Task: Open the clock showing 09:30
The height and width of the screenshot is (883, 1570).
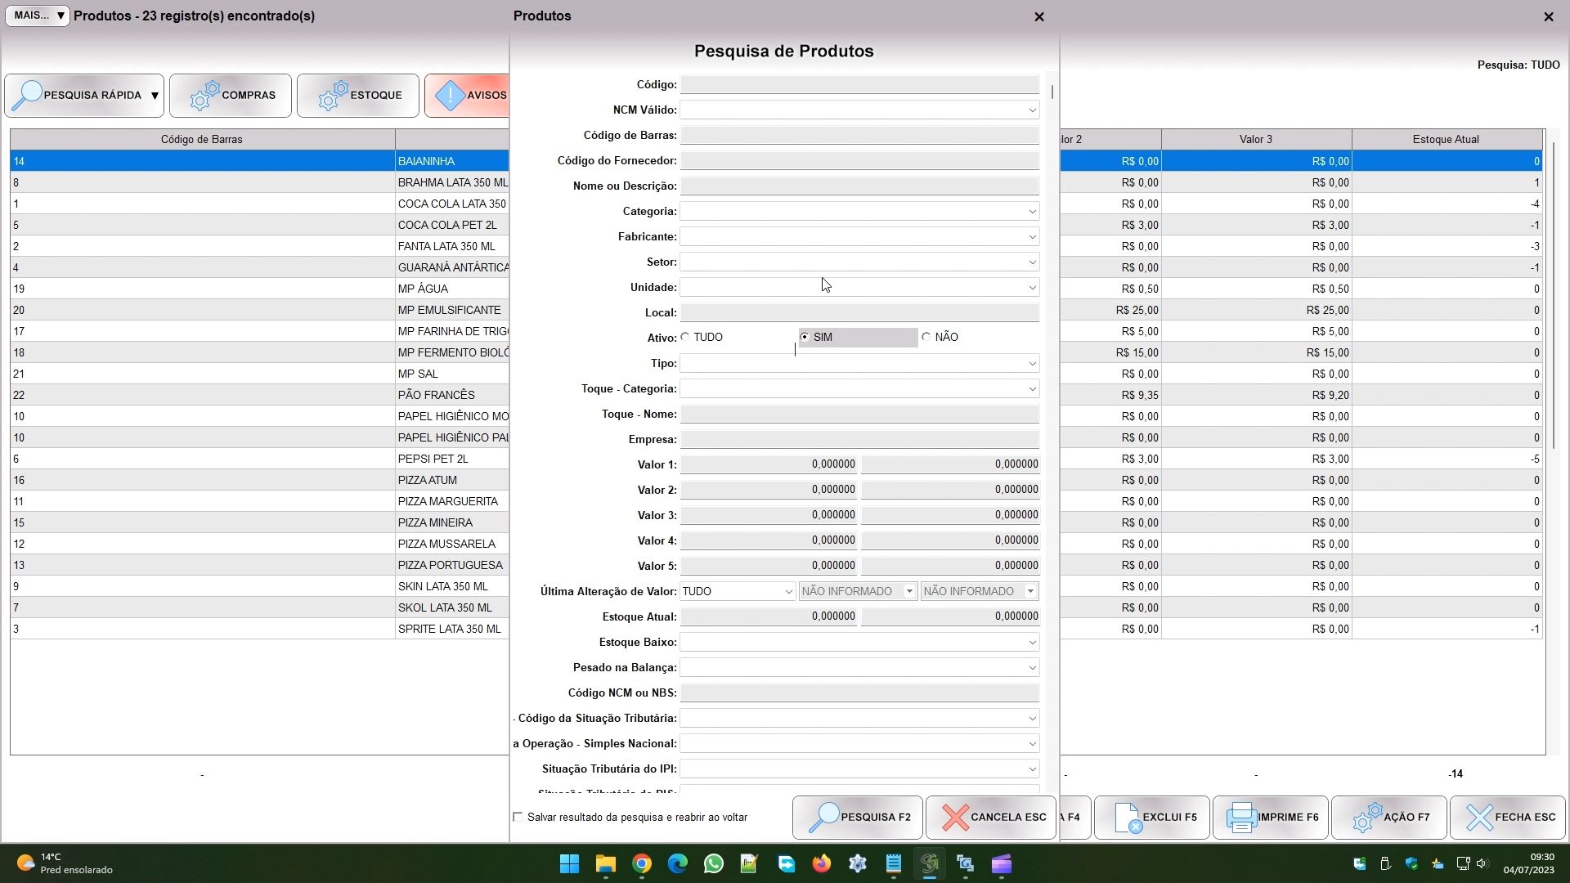Action: pos(1527,863)
